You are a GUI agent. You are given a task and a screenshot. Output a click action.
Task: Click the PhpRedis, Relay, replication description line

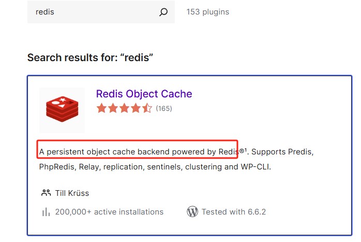(x=155, y=166)
